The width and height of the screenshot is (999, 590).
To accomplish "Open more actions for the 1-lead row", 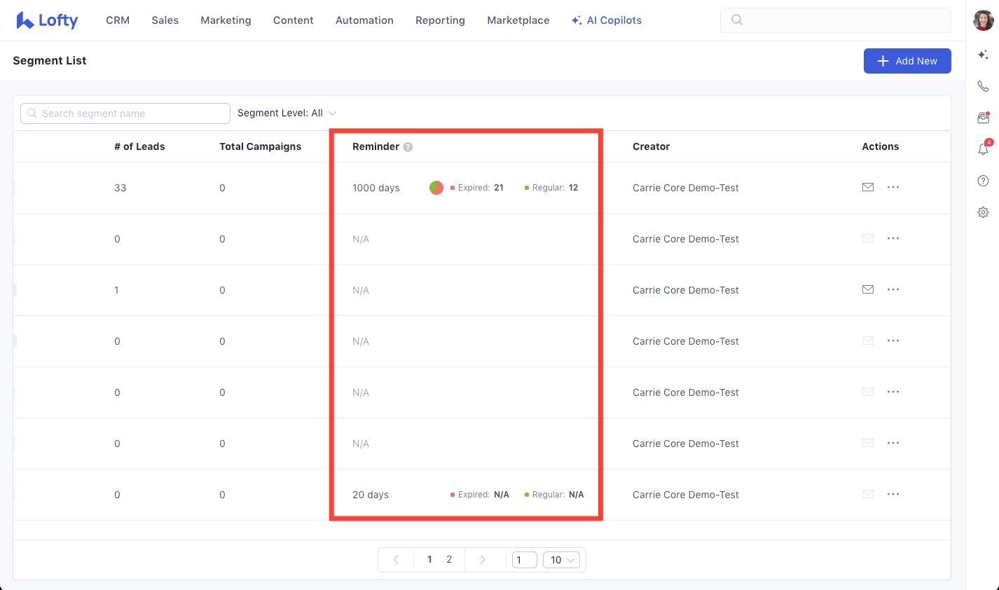I will click(x=893, y=289).
